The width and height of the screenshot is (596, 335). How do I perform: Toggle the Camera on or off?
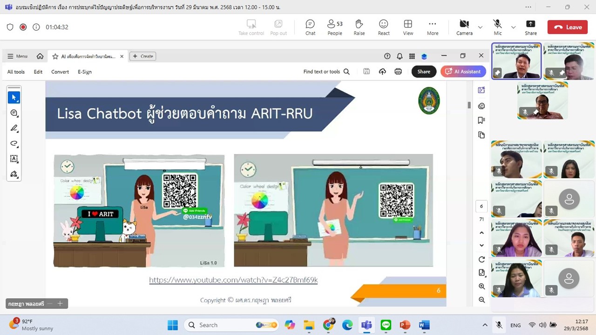(464, 27)
